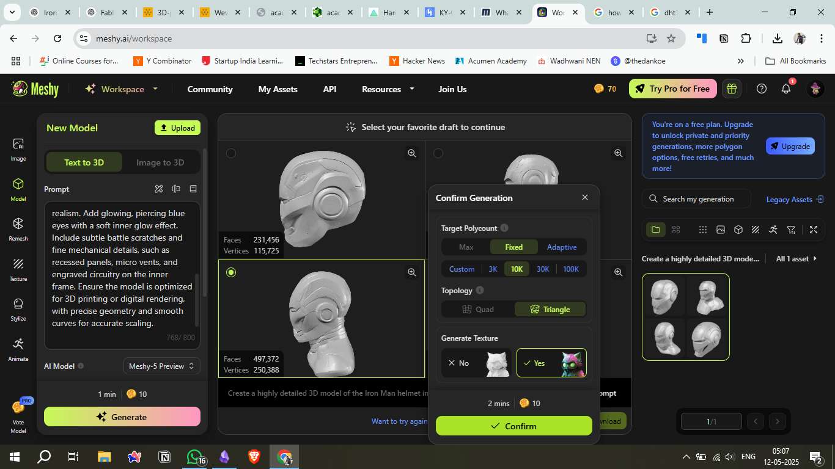Show Target Polycount info tooltip icon
The width and height of the screenshot is (835, 469).
(x=504, y=228)
